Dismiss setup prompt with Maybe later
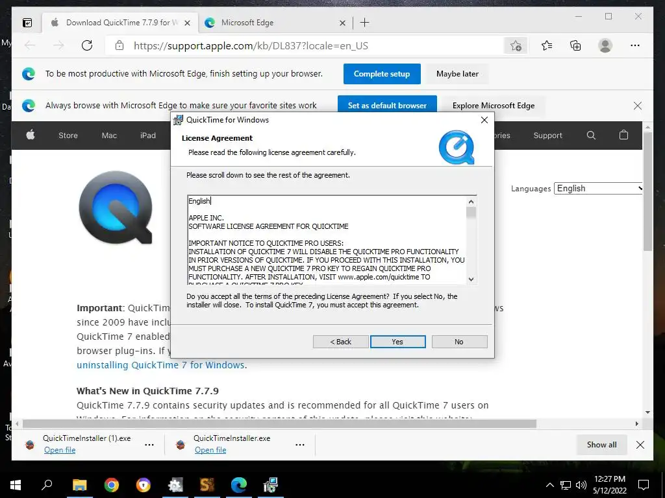Screen dimensions: 665x498 tap(457, 74)
